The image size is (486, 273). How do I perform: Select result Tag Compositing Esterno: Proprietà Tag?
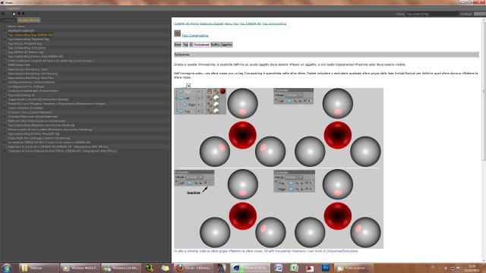pos(33,133)
